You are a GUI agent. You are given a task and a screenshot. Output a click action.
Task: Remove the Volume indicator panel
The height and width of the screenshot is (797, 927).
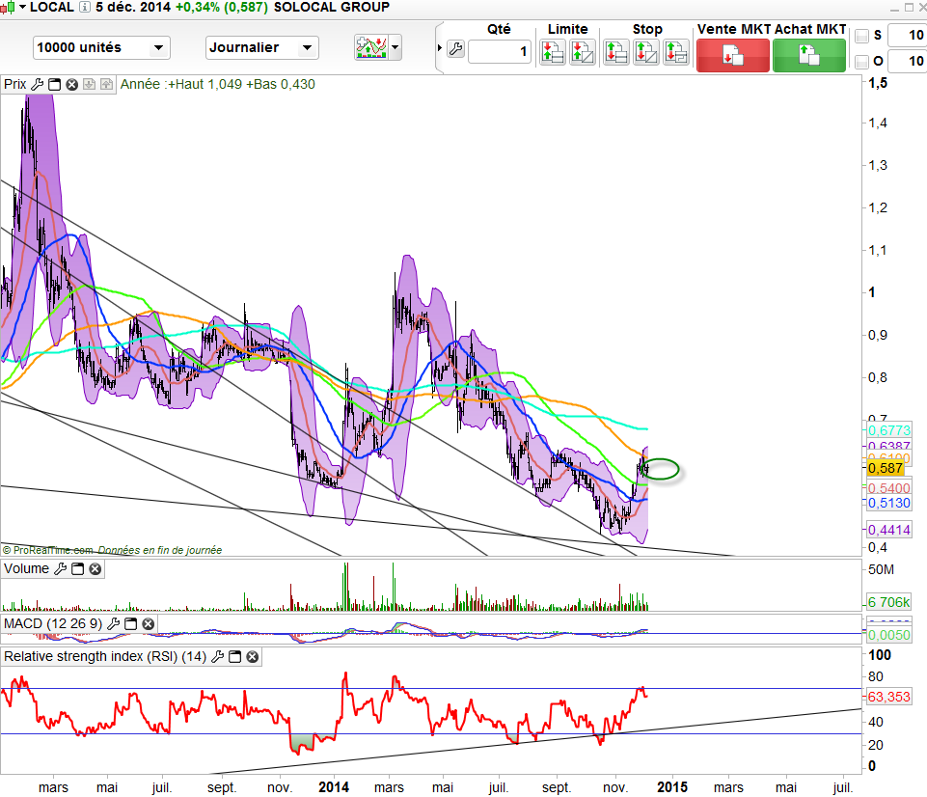[95, 568]
